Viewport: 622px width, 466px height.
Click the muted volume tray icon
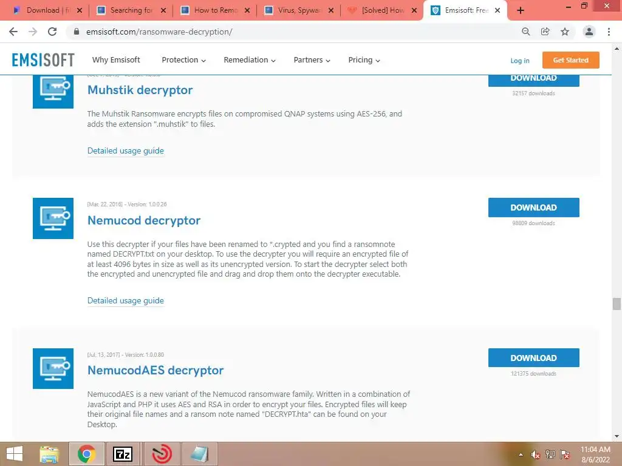click(x=536, y=454)
